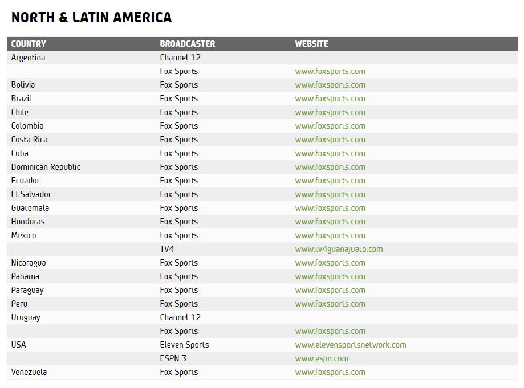Click the Nicaragua country name
Viewport: 524px width, 388px height.
pyautogui.click(x=29, y=263)
